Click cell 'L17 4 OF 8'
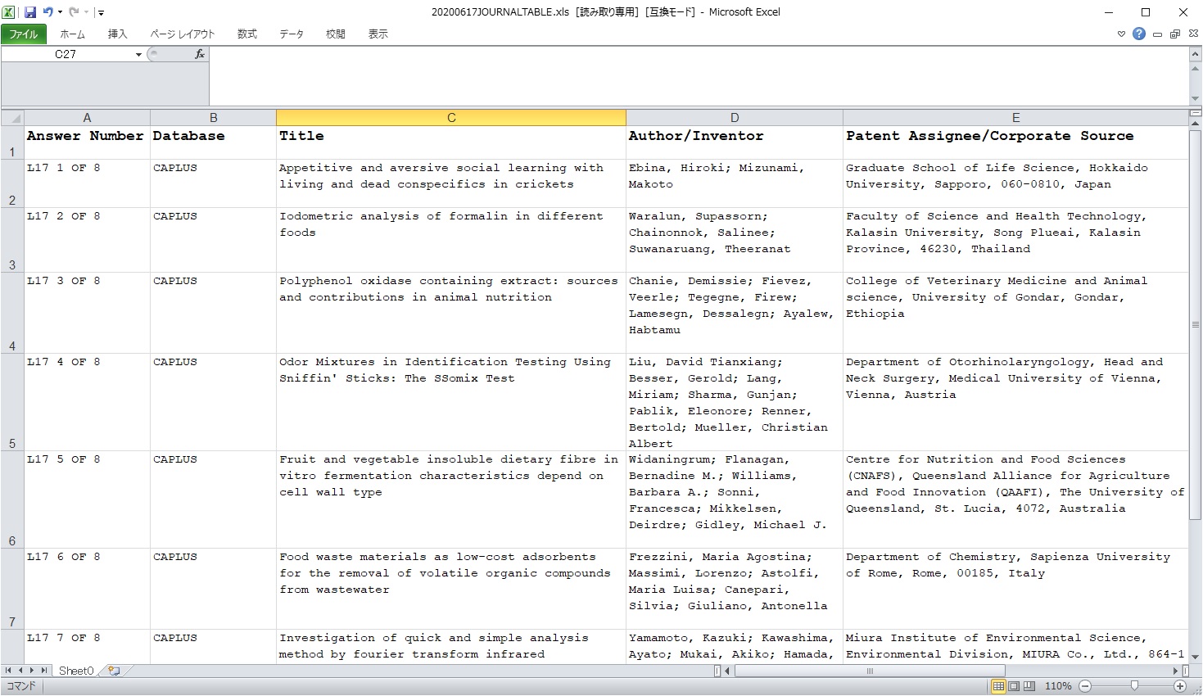The image size is (1203, 696). 87,402
